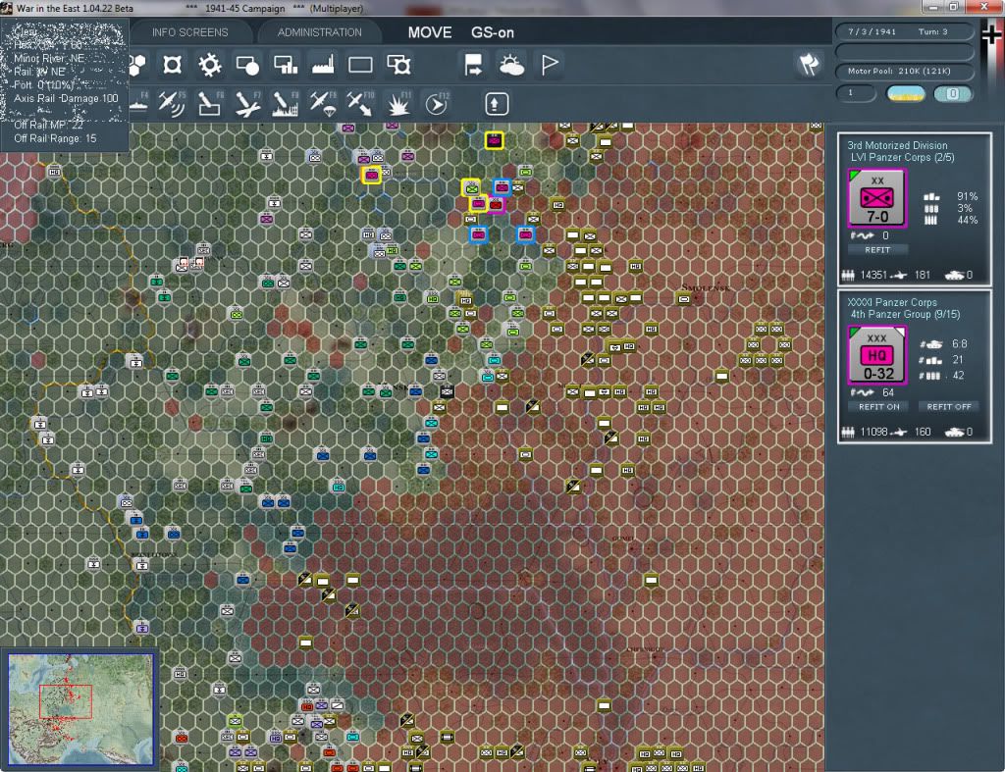
Task: Click the 3rd Motorized Division name
Action: pyautogui.click(x=897, y=145)
